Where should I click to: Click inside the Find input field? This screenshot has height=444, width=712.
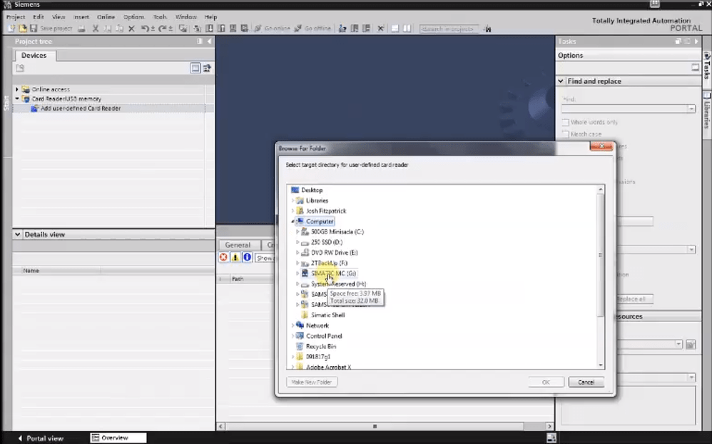pos(626,108)
